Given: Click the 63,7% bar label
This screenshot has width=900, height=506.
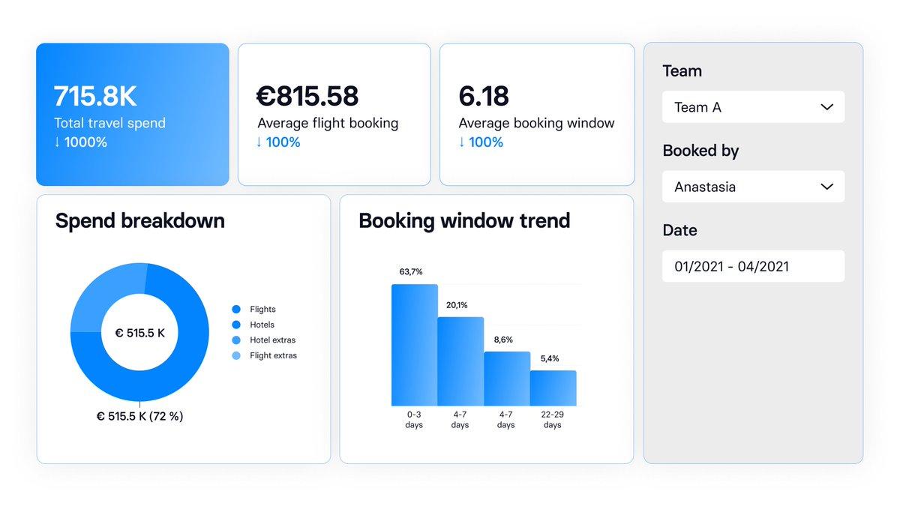Looking at the screenshot, I should click(x=411, y=271).
